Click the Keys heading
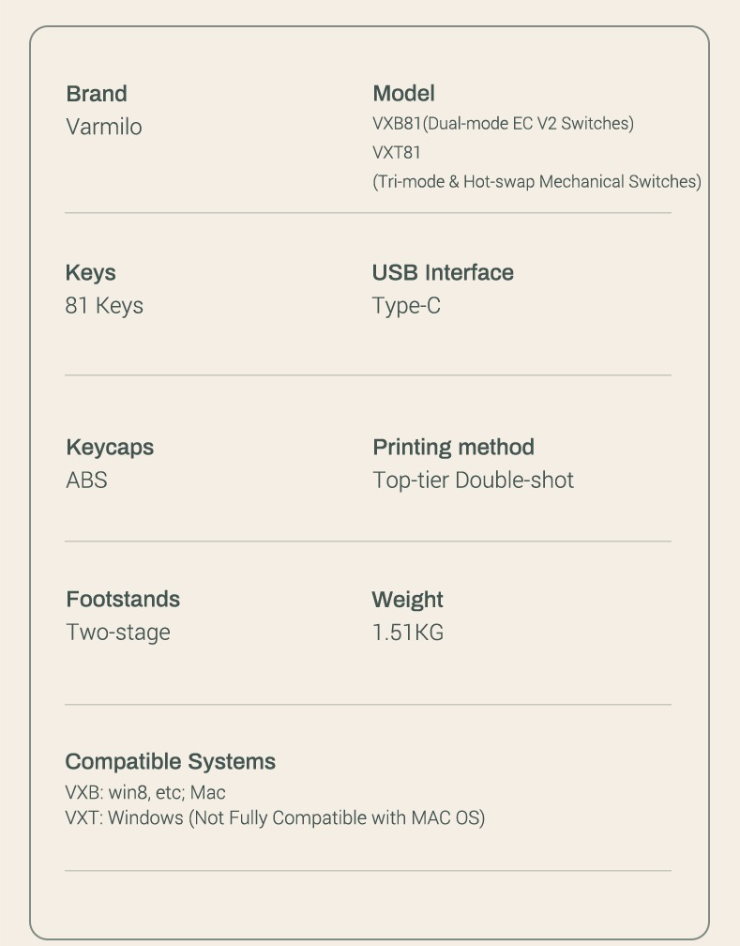This screenshot has height=946, width=740. 90,273
